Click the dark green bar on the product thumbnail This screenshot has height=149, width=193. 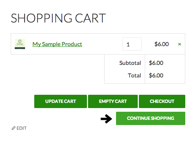click(x=20, y=48)
